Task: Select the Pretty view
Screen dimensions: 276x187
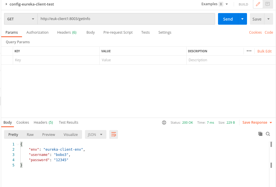Action: coord(13,134)
